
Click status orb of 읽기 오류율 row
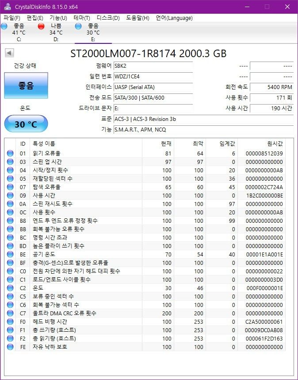click(x=10, y=153)
